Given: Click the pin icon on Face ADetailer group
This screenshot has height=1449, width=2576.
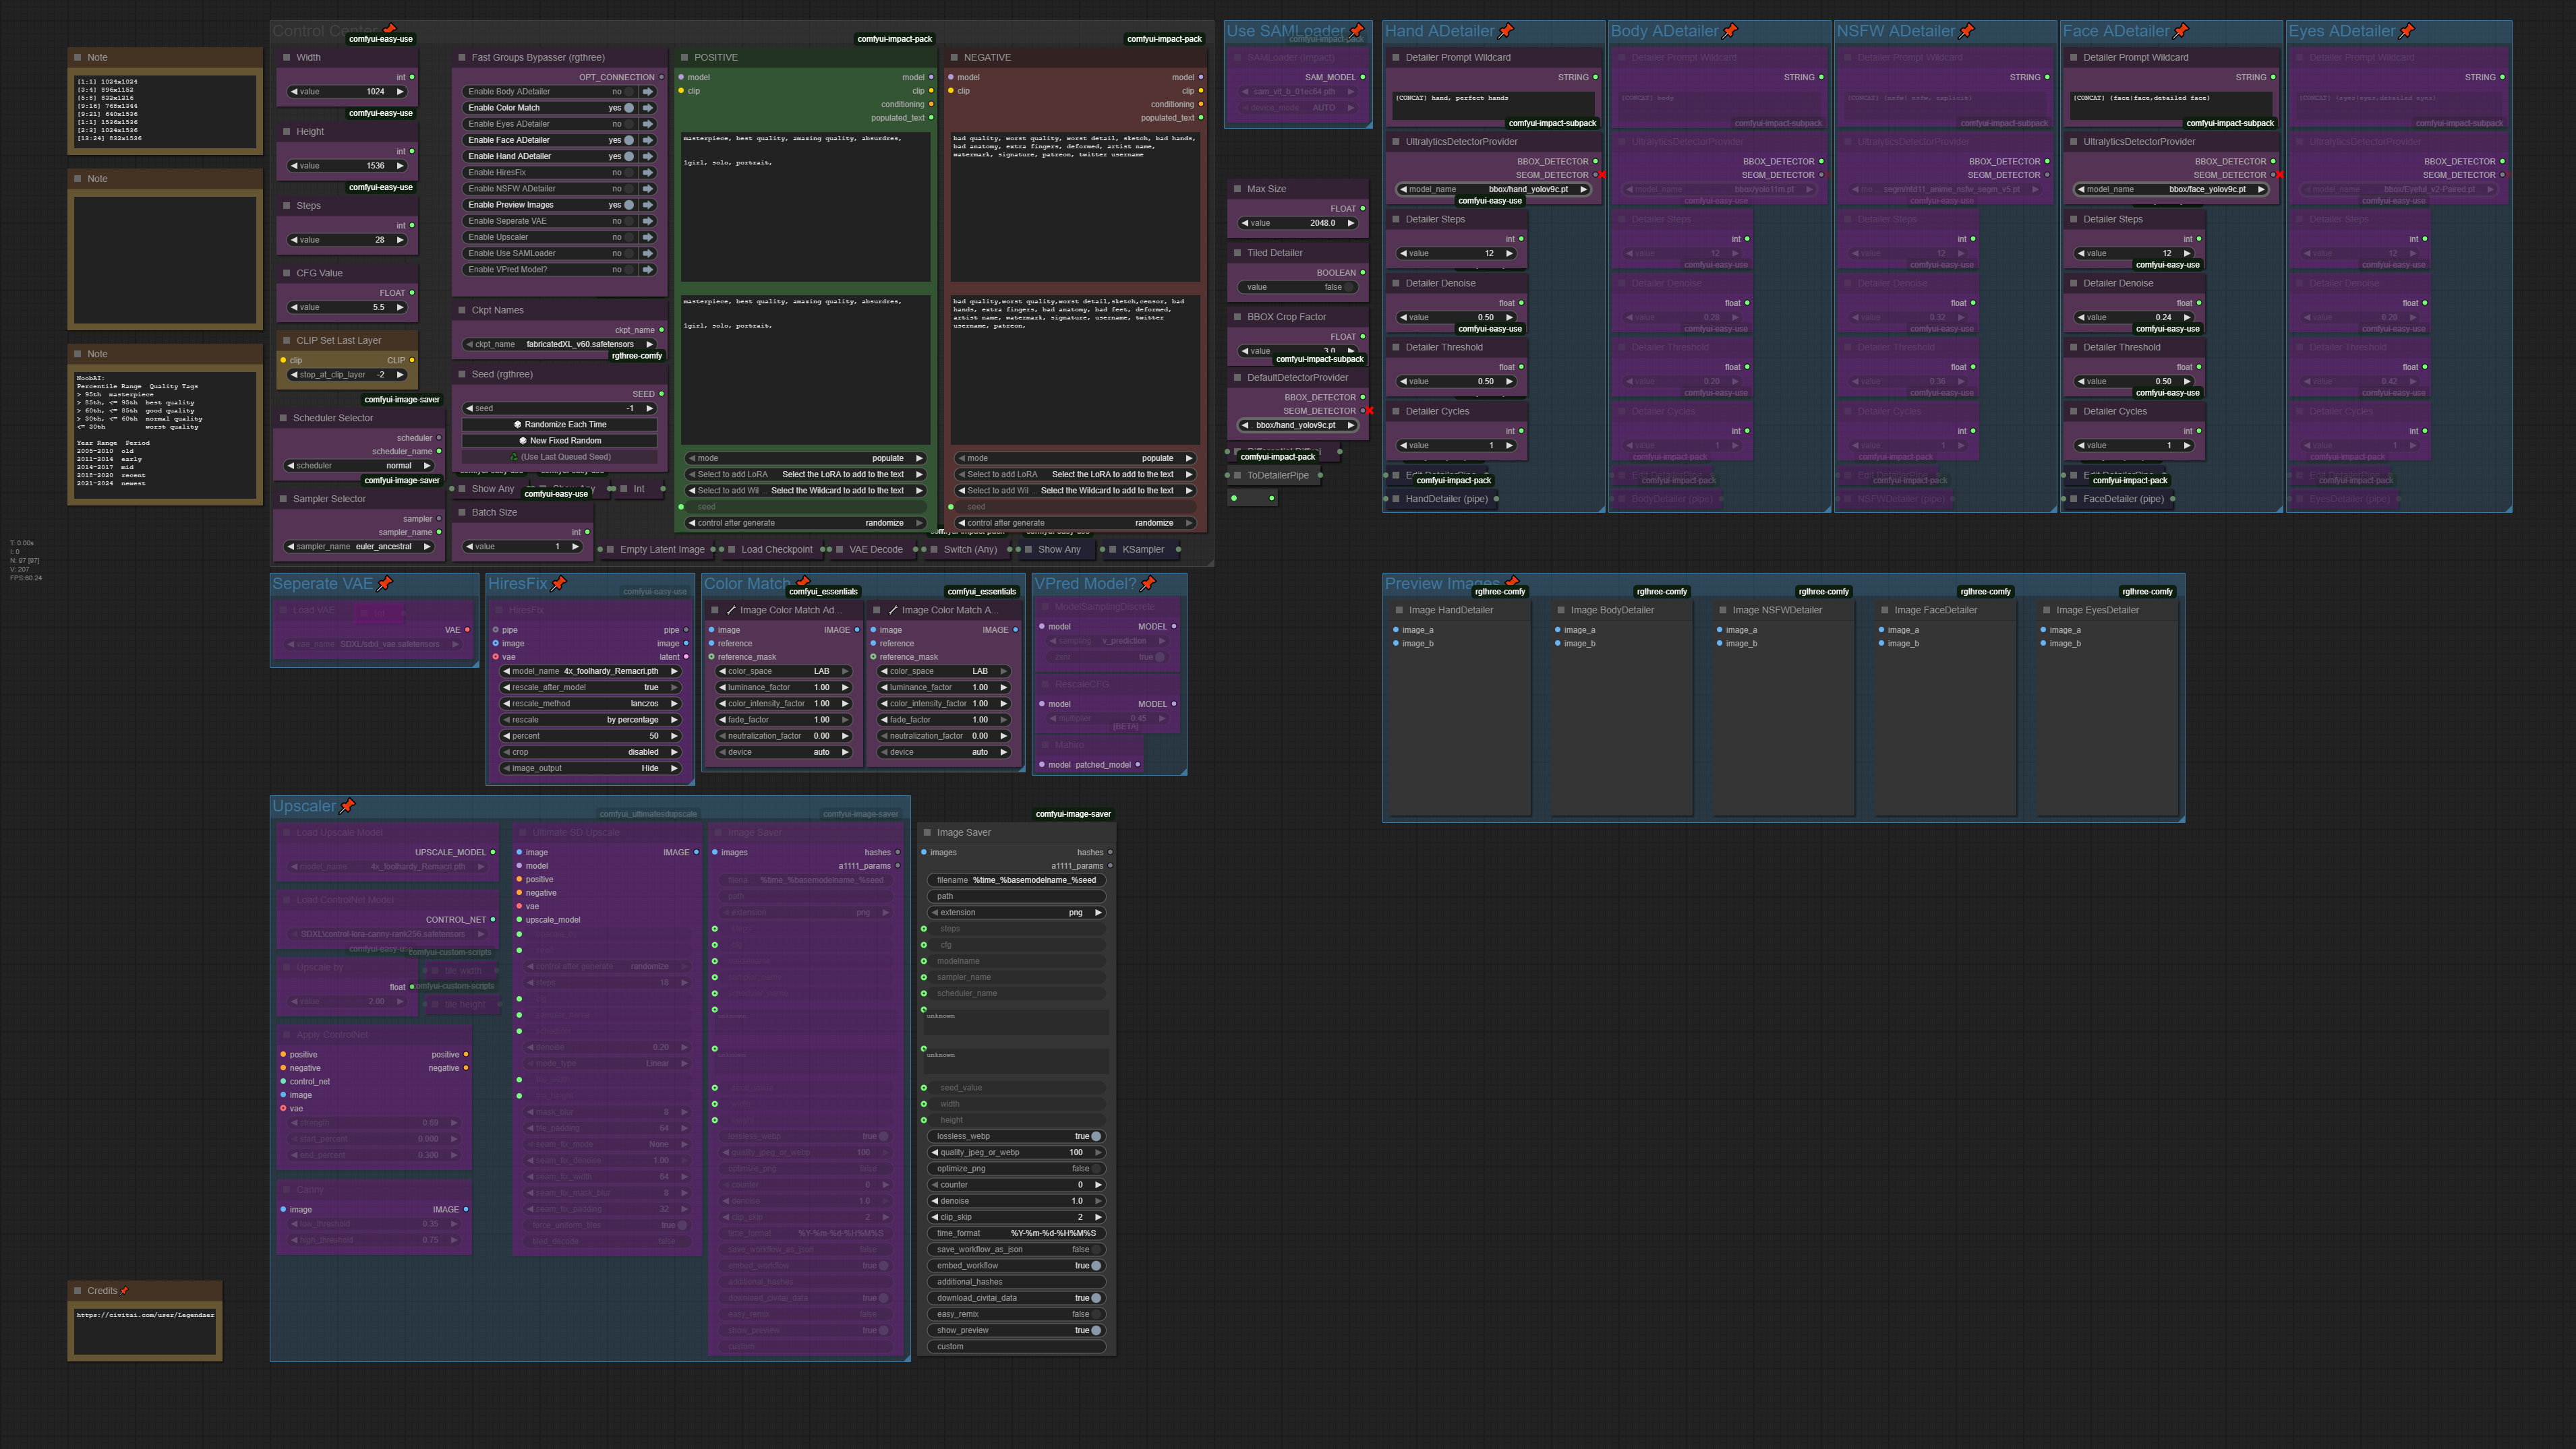Looking at the screenshot, I should point(2181,31).
